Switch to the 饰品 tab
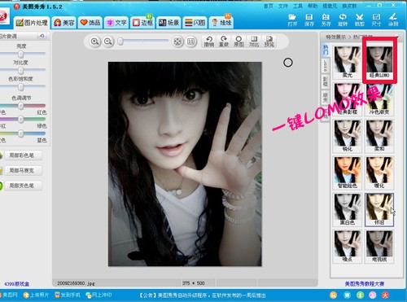This screenshot has width=407, height=302. (90, 23)
